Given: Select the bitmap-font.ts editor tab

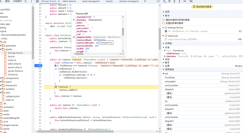Looking at the screenshot, I should point(49,1).
